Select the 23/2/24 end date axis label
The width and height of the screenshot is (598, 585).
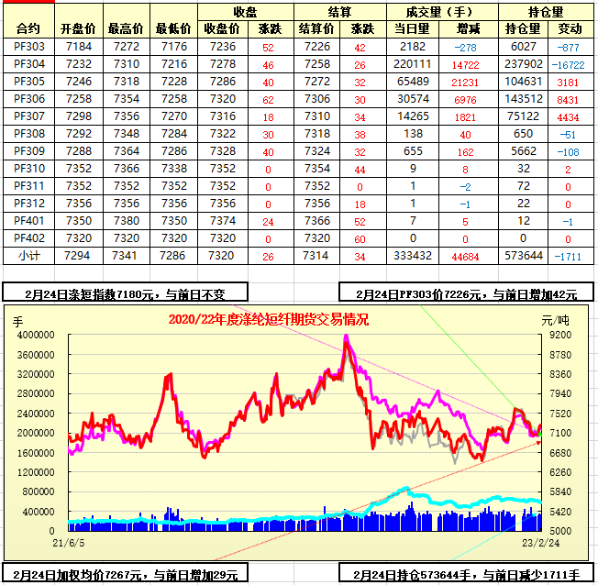click(537, 543)
